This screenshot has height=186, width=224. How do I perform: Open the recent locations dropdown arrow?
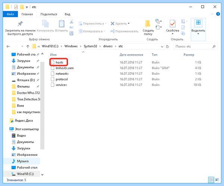(22, 46)
